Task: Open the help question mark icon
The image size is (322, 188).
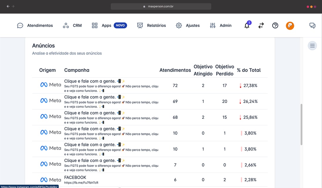Action: click(275, 26)
